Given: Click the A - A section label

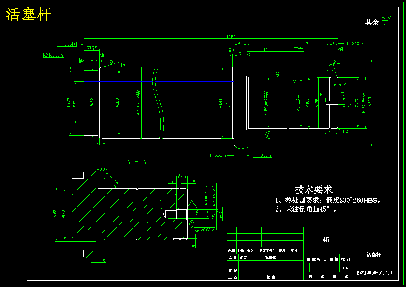Looking at the screenshot, I should pos(136,162).
